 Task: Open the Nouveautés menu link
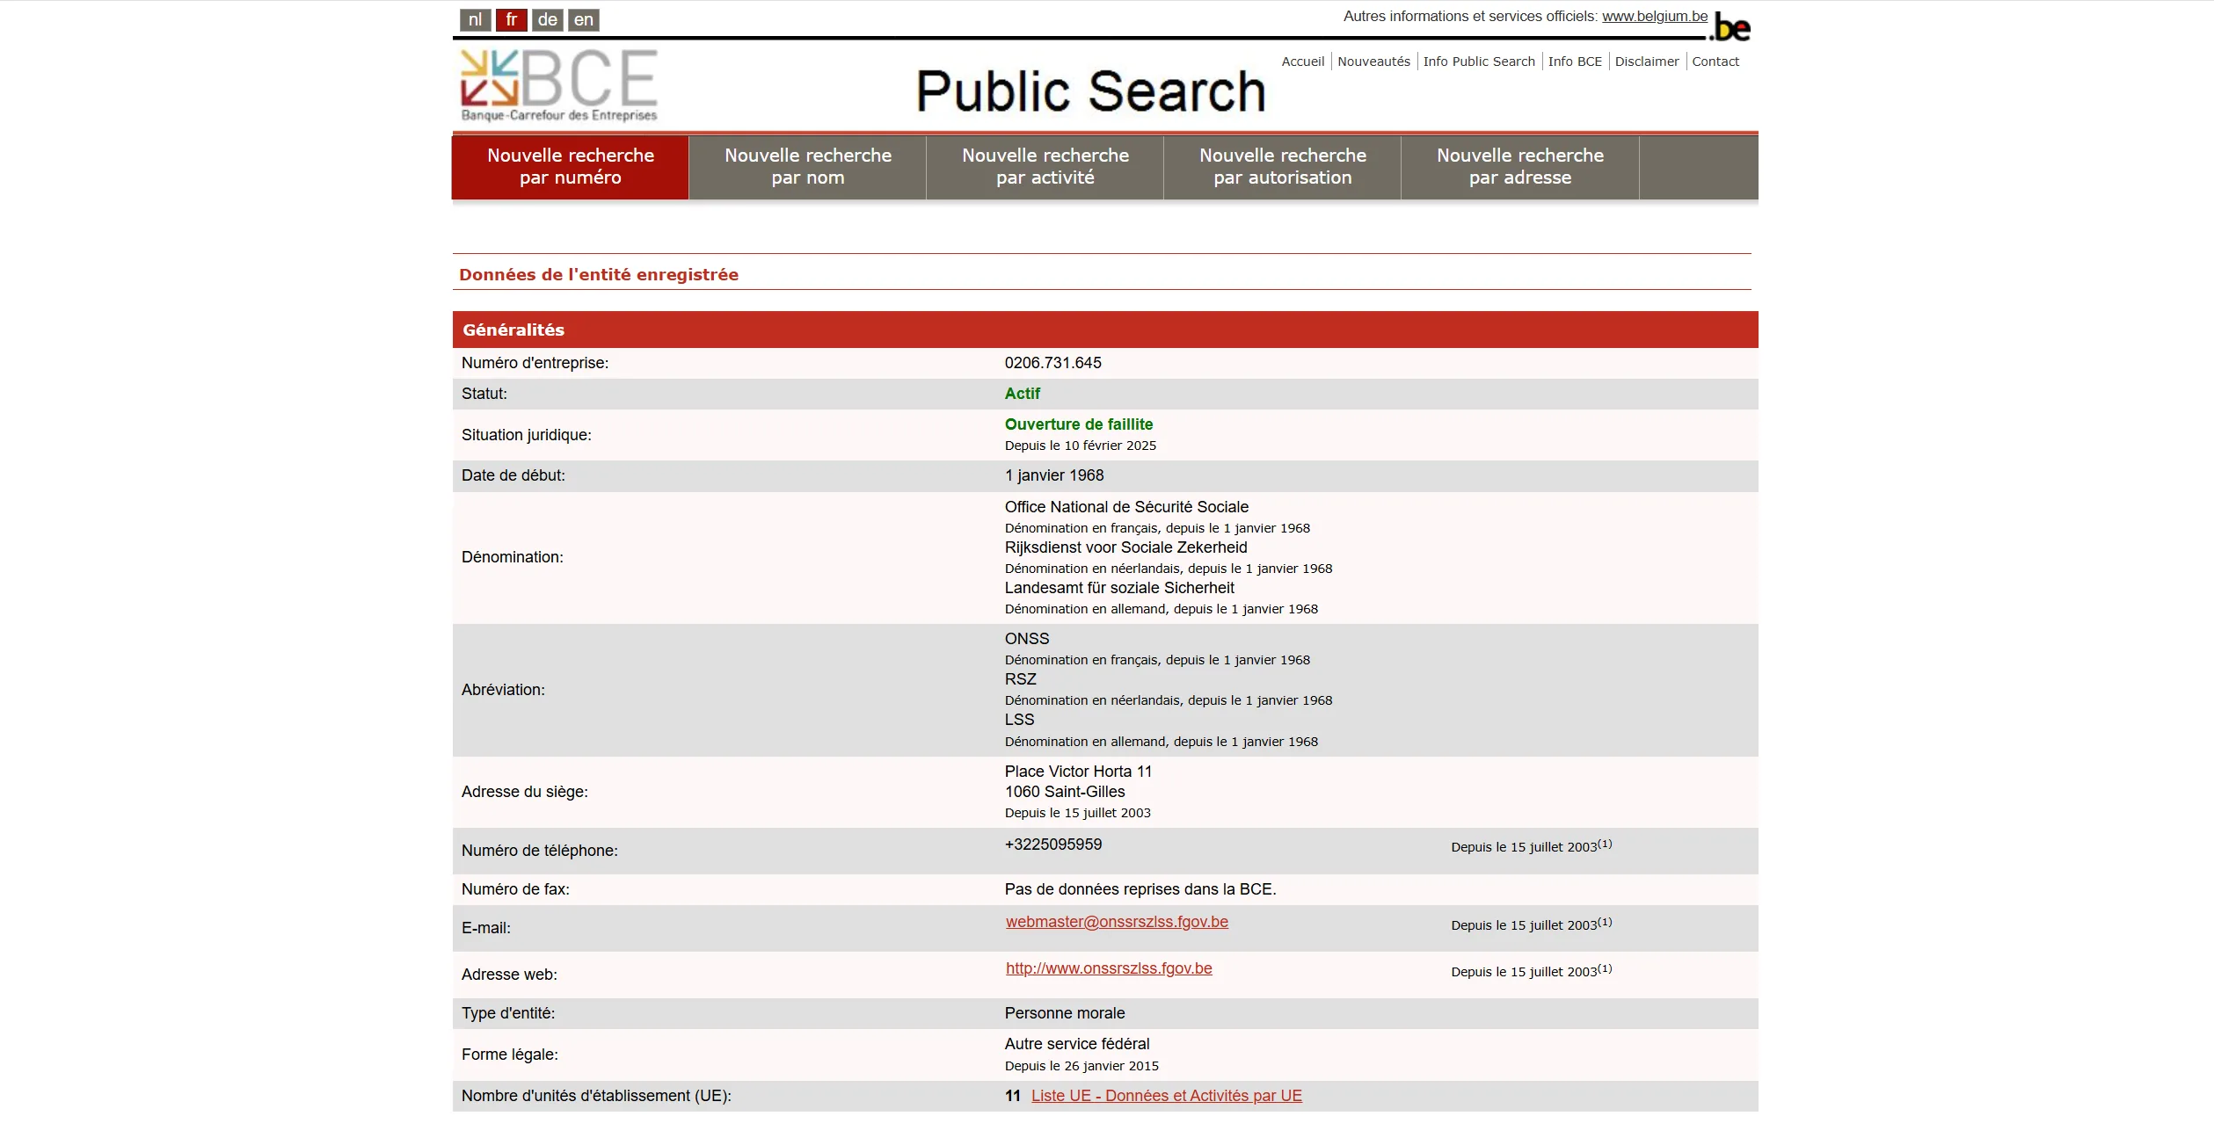coord(1373,62)
